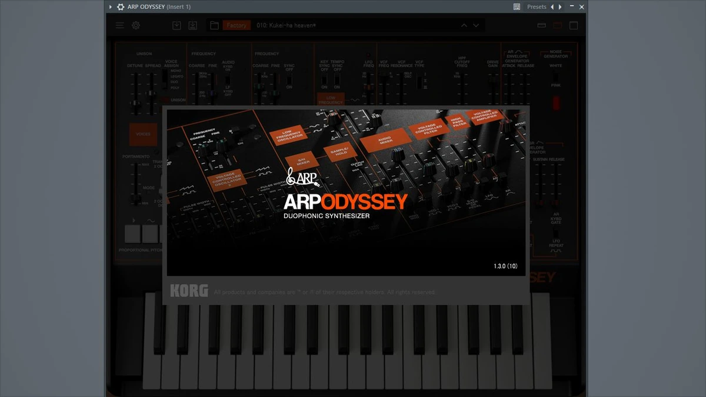Adjust the ADSR Release slider

(x=557, y=185)
